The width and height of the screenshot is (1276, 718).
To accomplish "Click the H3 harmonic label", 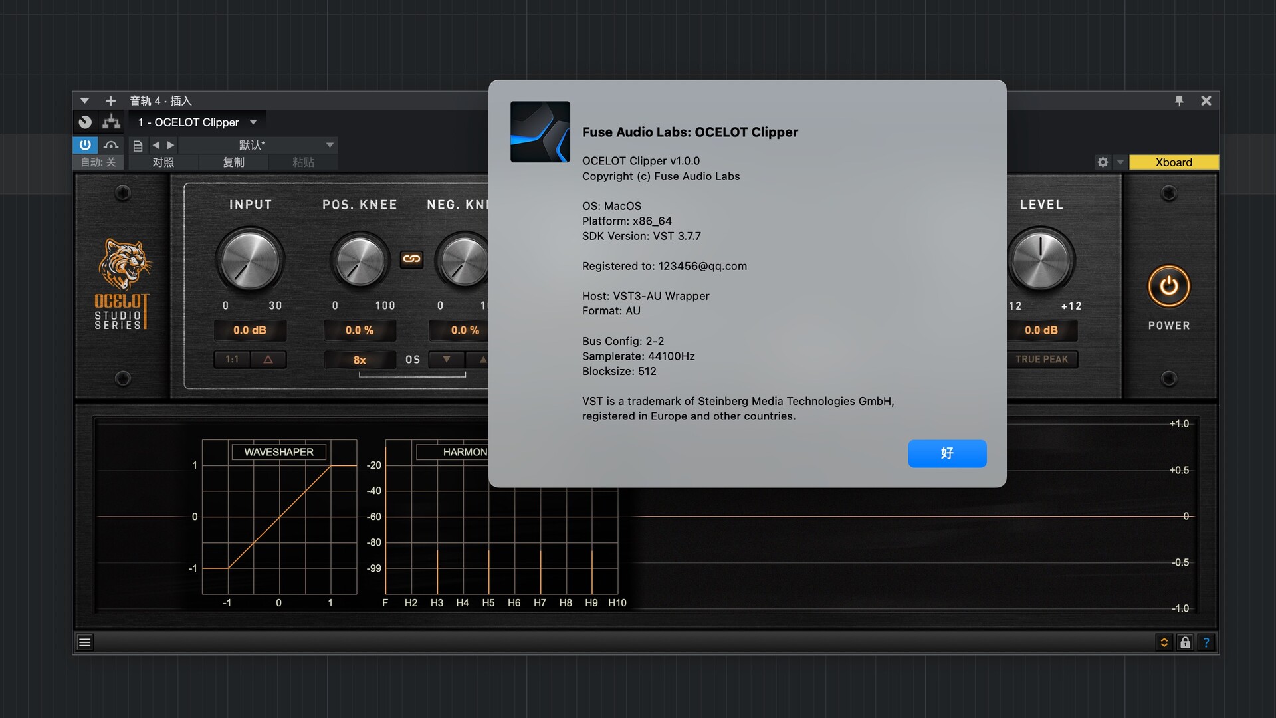I will point(437,603).
